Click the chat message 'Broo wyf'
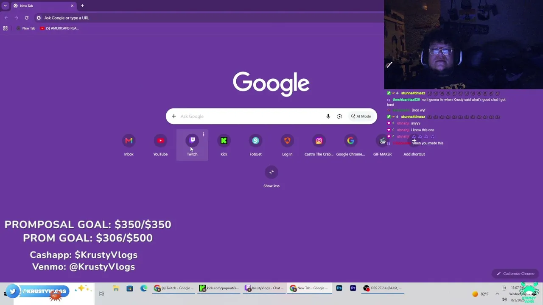 (x=418, y=111)
